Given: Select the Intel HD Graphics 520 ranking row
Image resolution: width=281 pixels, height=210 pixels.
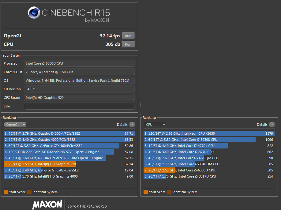Looking at the screenshot, I should pos(69,164).
